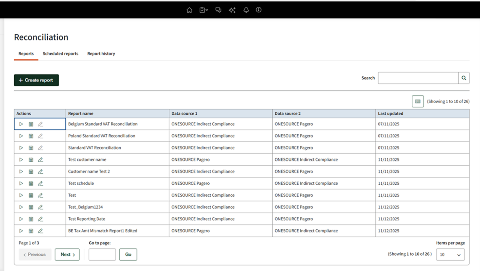This screenshot has width=480, height=271.
Task: Switch to the Scheduled reports tab
Action: pyautogui.click(x=60, y=54)
